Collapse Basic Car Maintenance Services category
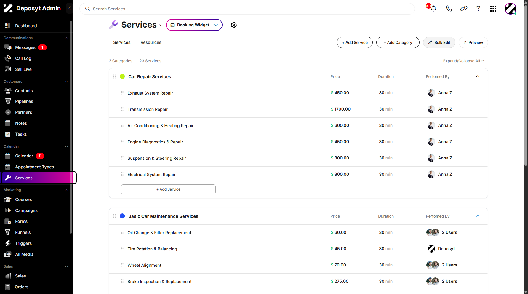 pos(478,216)
